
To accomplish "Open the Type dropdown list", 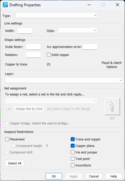I will 56,15.
